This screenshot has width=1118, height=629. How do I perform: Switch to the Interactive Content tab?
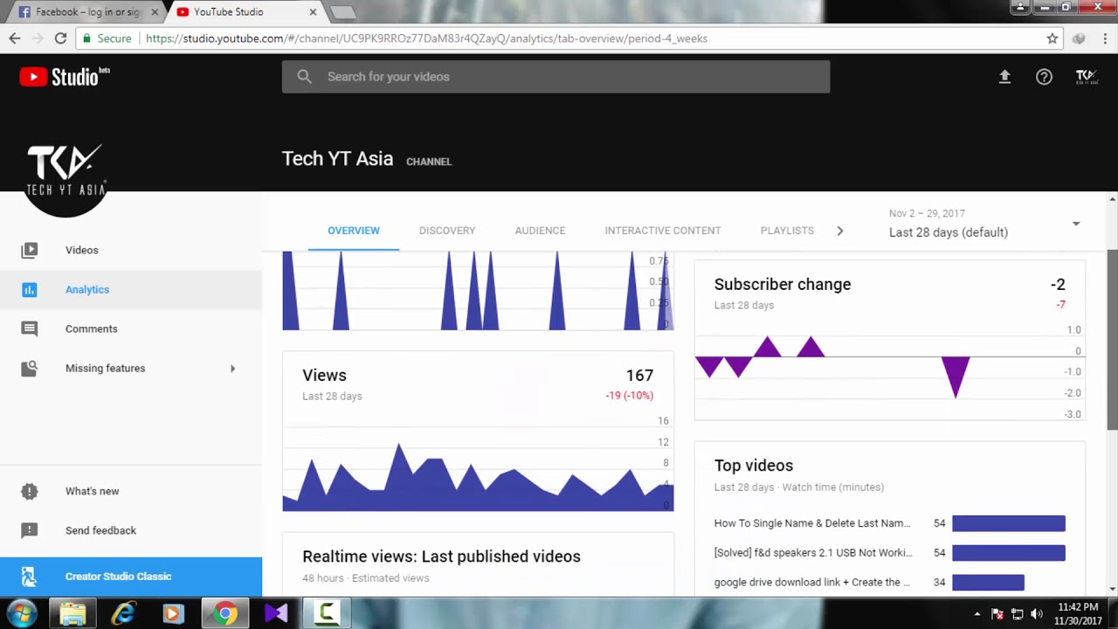click(663, 231)
